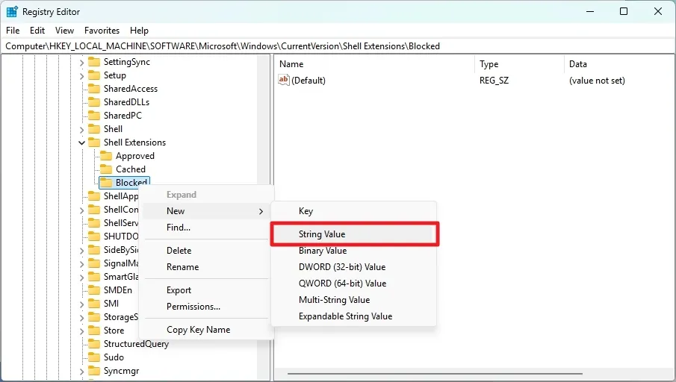Open the New submenu arrow
The height and width of the screenshot is (382, 676).
pyautogui.click(x=261, y=211)
